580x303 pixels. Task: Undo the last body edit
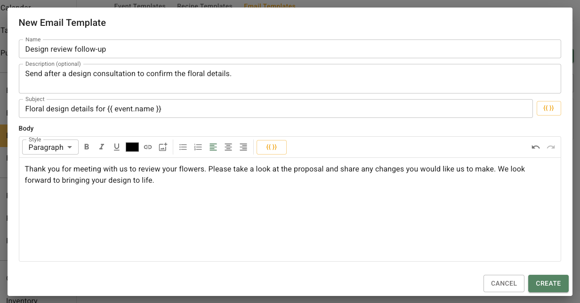[536, 147]
